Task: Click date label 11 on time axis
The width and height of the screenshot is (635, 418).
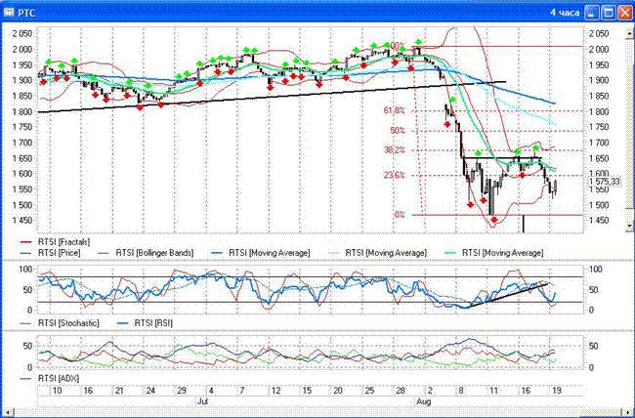Action: 493,391
